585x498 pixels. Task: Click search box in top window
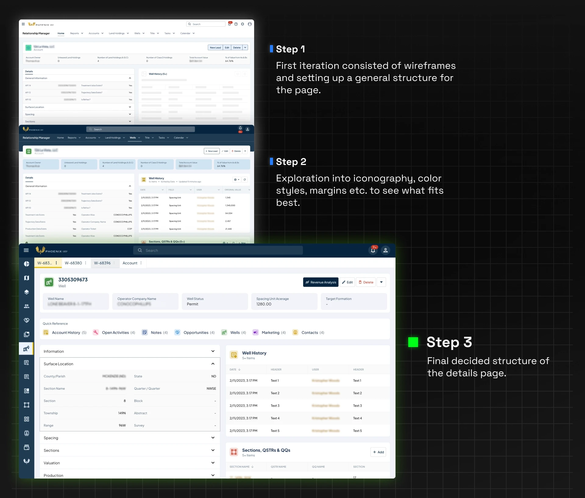point(206,24)
